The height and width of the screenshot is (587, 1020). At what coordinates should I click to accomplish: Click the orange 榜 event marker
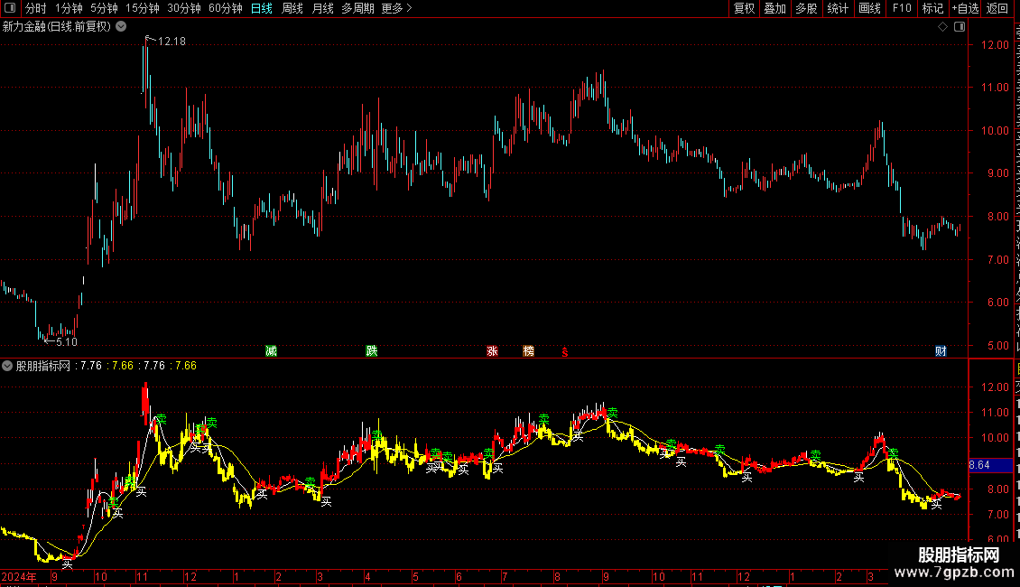(x=529, y=351)
